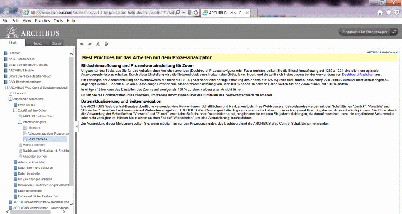
Task: Click the tree horizontal scrollbar left arrow
Action: 7,212
